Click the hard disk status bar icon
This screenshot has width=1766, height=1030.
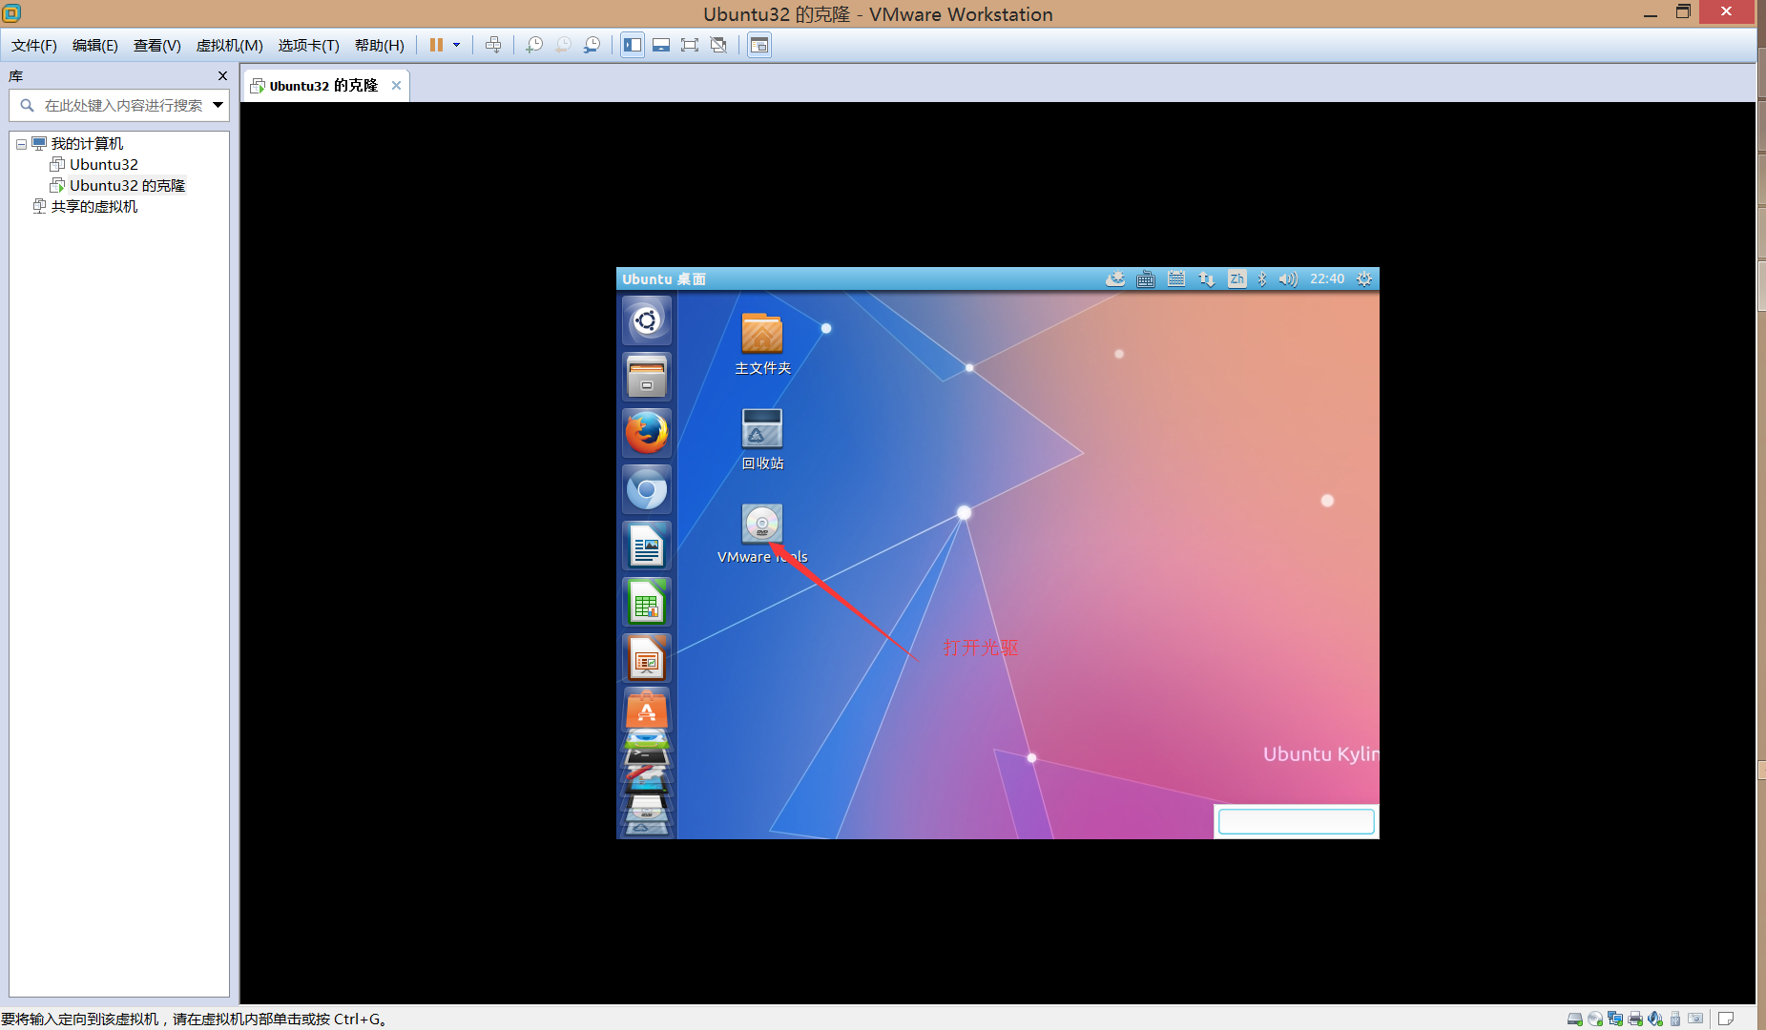tap(1575, 1019)
